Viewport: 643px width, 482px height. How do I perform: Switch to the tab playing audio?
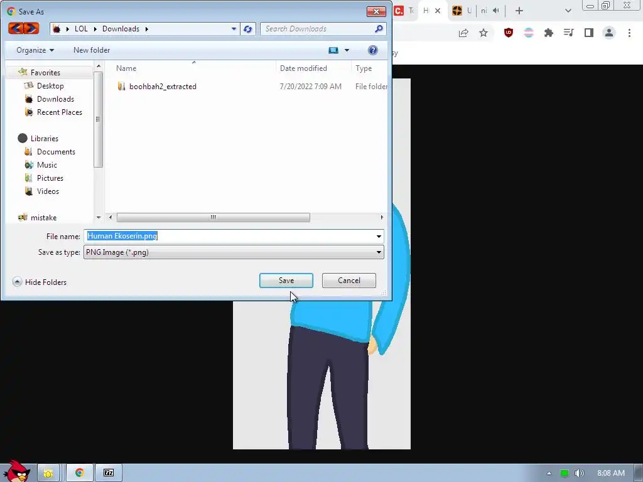pos(490,11)
